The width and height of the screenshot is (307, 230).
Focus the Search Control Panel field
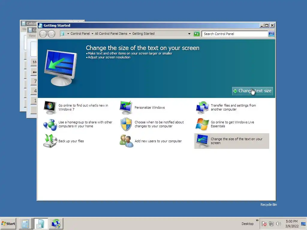234,34
